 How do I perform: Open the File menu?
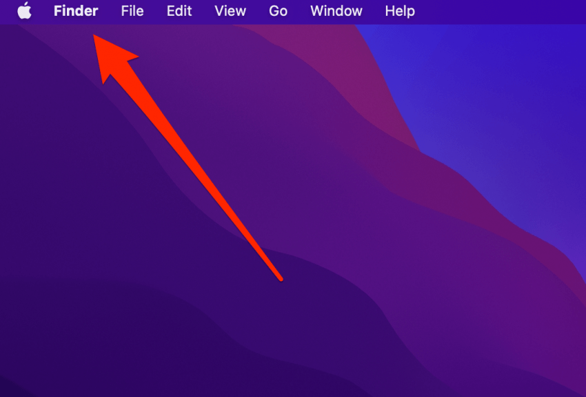[132, 11]
